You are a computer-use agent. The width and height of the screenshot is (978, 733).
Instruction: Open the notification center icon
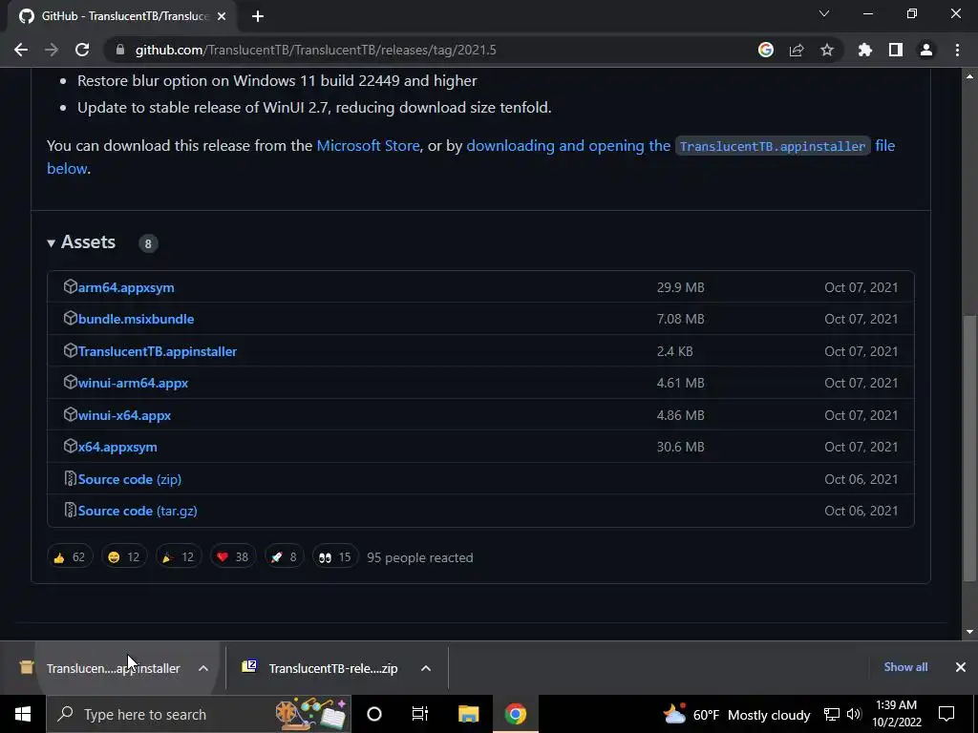tap(946, 714)
